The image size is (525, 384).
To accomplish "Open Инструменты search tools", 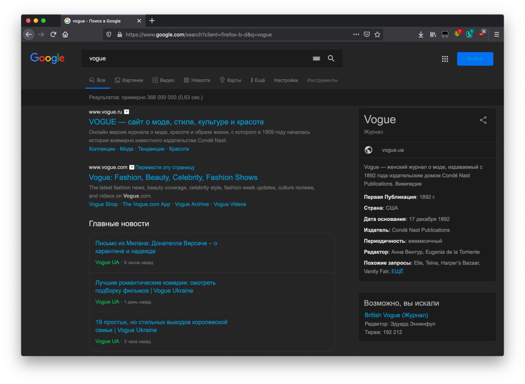I will point(322,80).
